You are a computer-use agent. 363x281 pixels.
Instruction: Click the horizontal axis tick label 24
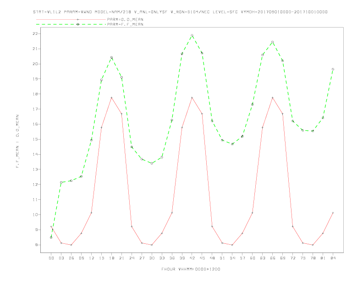(132, 258)
